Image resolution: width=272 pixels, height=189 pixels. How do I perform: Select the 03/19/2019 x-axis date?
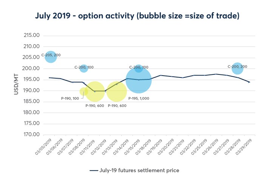pos(155,146)
